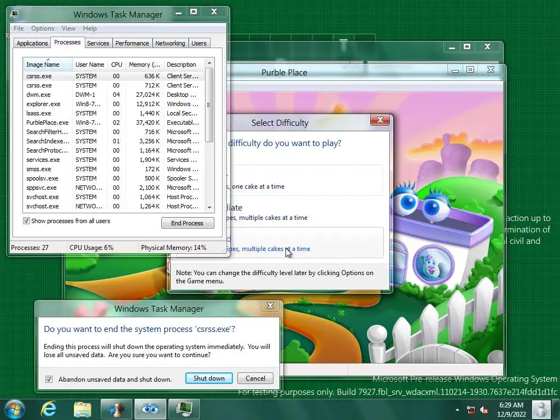Click Cancel in the csrss.exe dialog

tap(255, 378)
